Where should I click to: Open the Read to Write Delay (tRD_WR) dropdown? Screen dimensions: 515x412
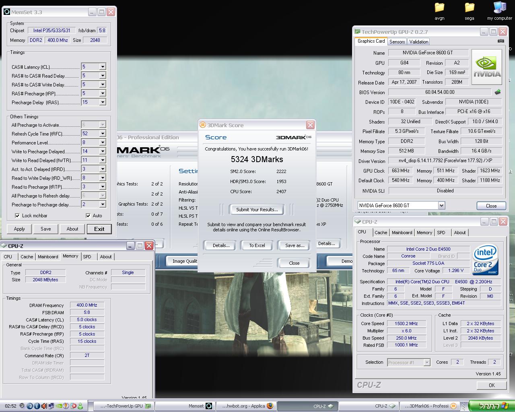point(103,178)
